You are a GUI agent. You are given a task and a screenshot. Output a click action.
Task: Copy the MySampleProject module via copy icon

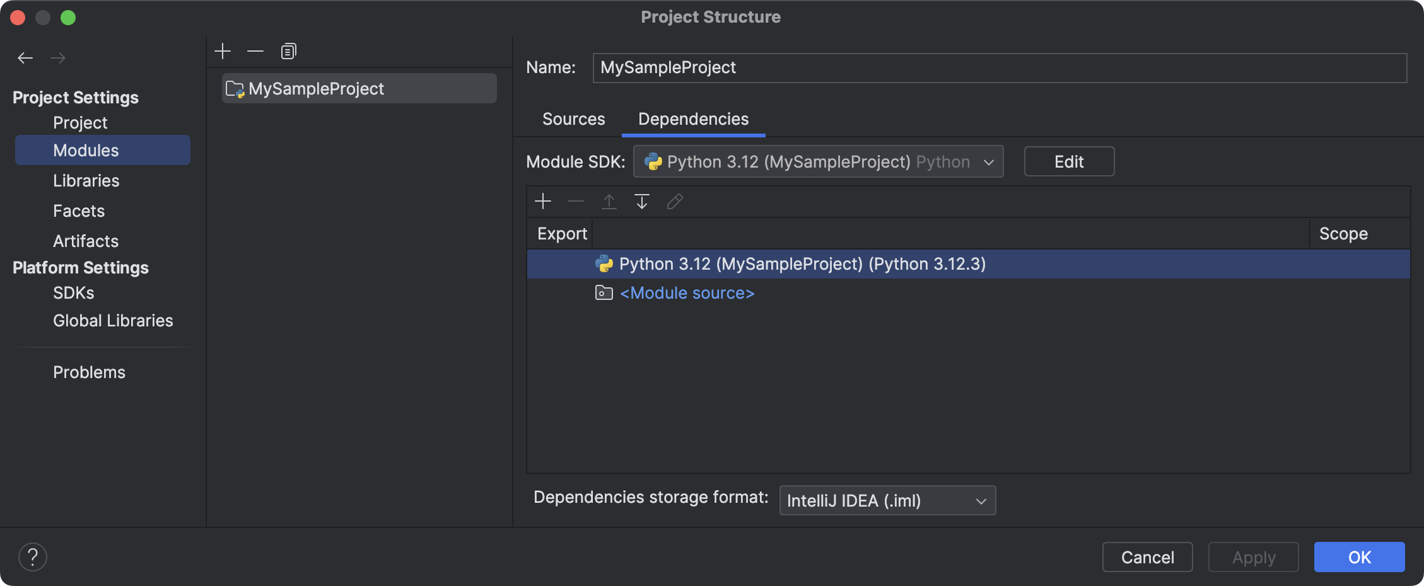[x=288, y=50]
